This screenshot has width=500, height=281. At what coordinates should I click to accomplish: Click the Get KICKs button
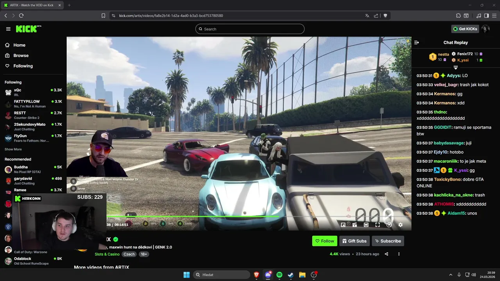(465, 29)
